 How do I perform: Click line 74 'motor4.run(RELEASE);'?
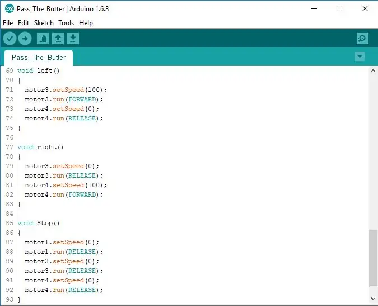[64, 118]
